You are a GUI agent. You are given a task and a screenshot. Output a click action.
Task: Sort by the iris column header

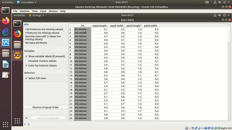point(83,26)
